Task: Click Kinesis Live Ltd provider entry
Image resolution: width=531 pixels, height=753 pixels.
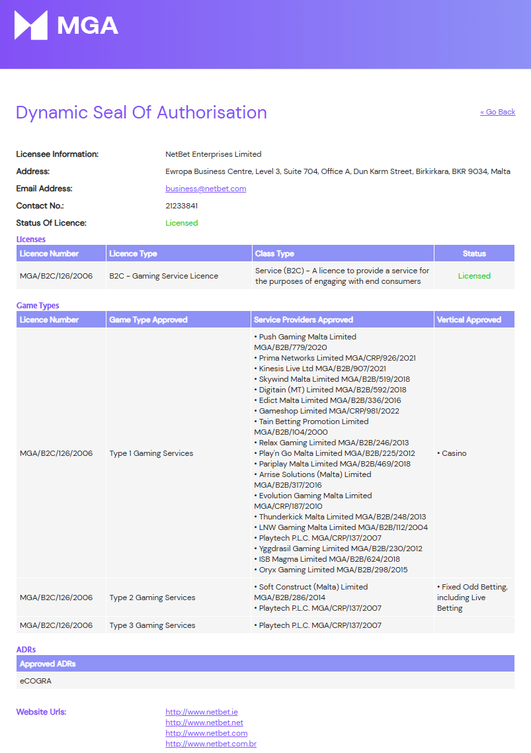Action: (x=320, y=369)
